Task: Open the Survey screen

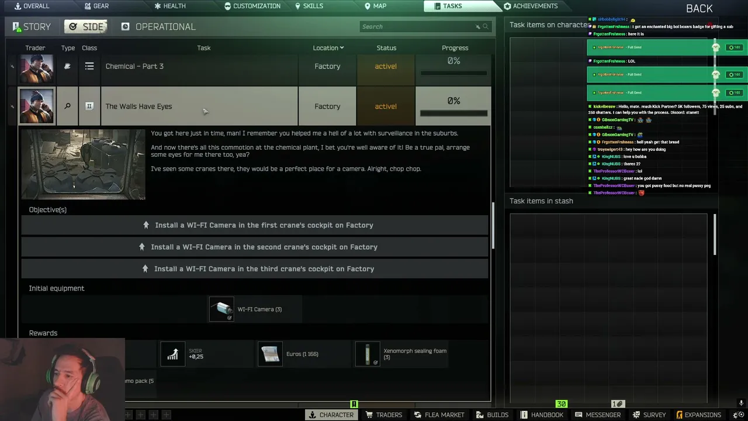Action: (649, 415)
